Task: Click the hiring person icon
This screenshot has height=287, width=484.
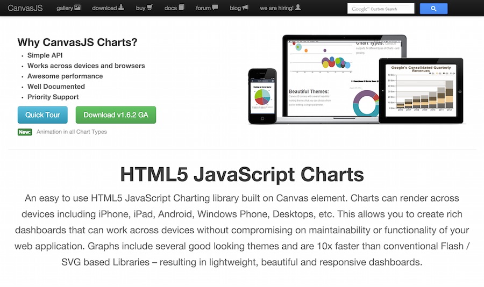Action: point(298,8)
